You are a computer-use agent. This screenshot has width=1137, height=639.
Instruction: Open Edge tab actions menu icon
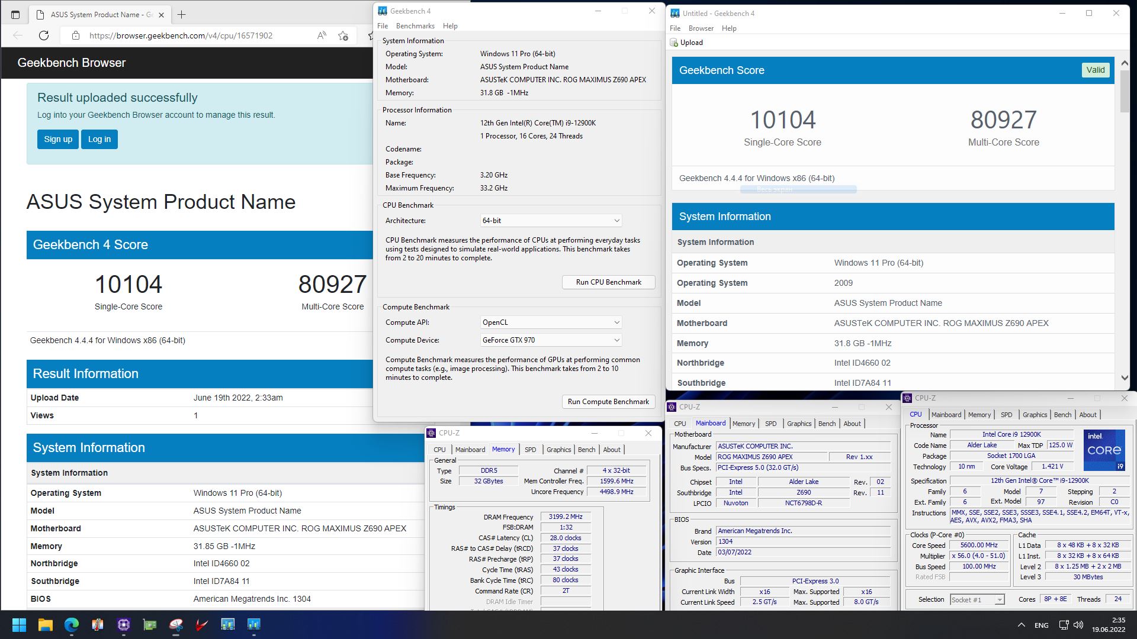pos(15,14)
